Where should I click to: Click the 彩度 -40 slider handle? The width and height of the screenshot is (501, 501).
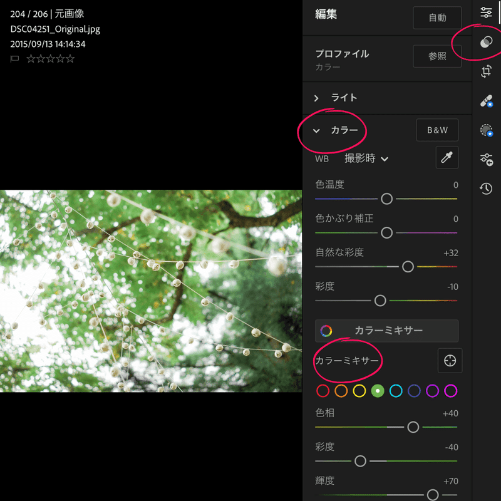pyautogui.click(x=360, y=461)
